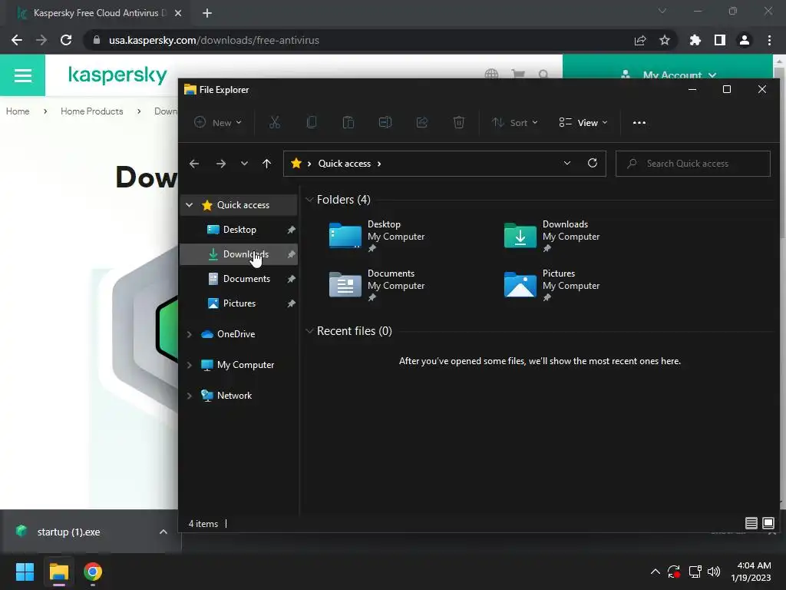The height and width of the screenshot is (590, 786).
Task: Click volume speaker icon in system tray
Action: point(714,572)
